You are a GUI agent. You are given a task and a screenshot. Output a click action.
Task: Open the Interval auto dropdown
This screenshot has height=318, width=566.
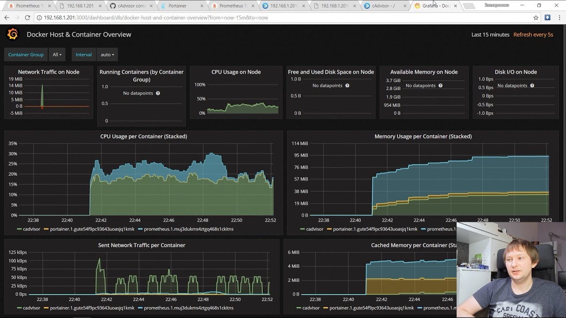[x=107, y=55]
